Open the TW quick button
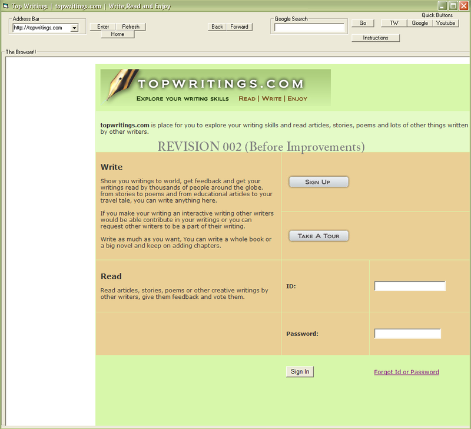 tap(394, 23)
